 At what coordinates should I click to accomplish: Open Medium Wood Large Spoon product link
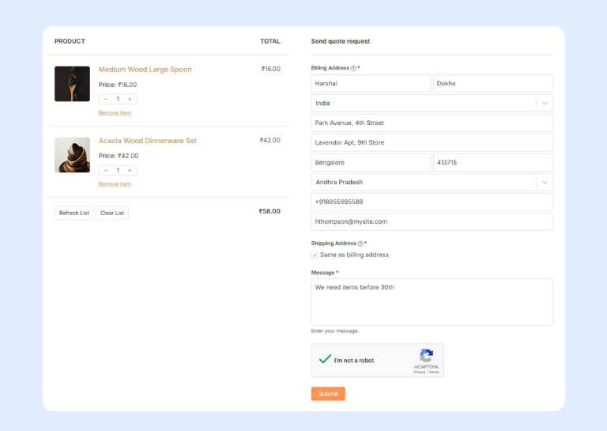[145, 70]
